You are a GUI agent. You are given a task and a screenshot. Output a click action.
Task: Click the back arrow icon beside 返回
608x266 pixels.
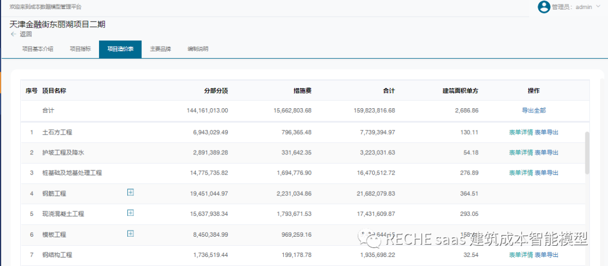[13, 34]
